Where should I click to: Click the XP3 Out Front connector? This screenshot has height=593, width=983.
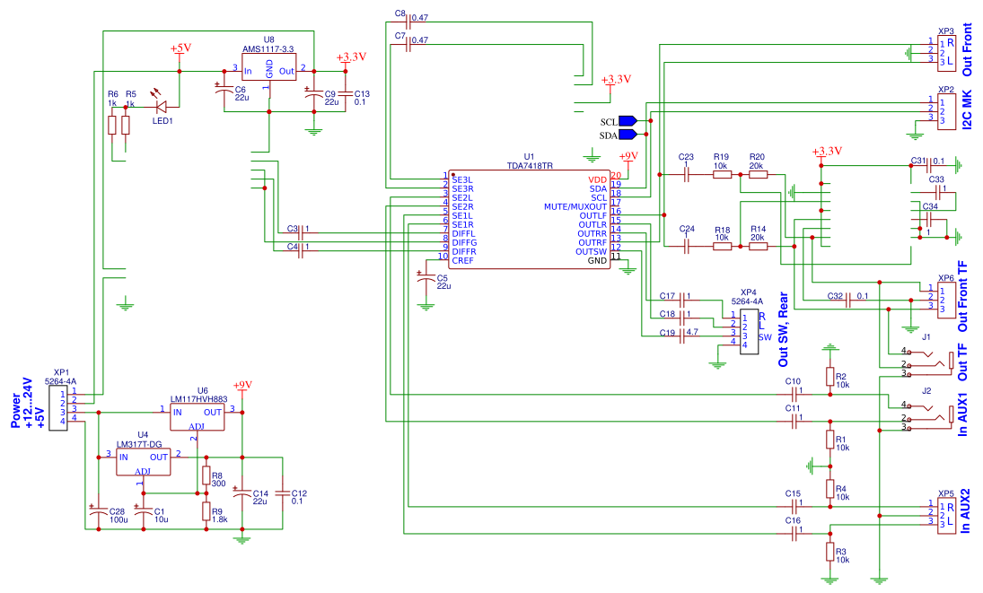coord(946,51)
